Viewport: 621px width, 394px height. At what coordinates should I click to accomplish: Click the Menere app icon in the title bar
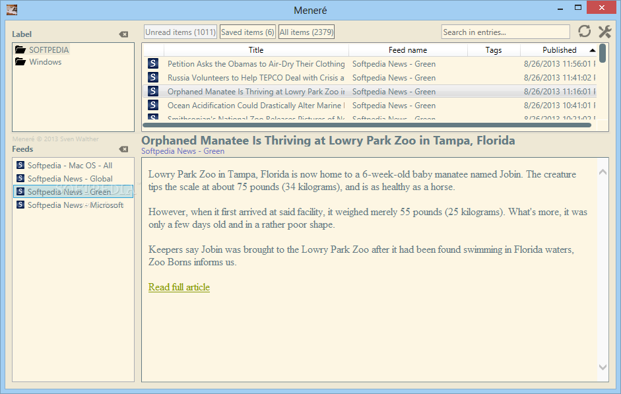click(12, 9)
